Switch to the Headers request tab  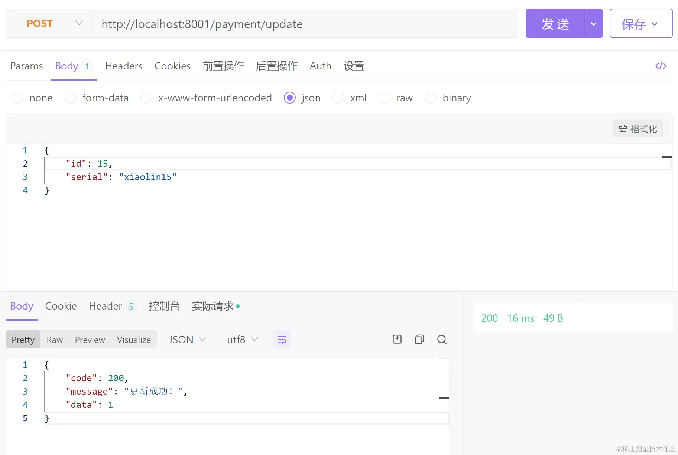click(x=124, y=66)
